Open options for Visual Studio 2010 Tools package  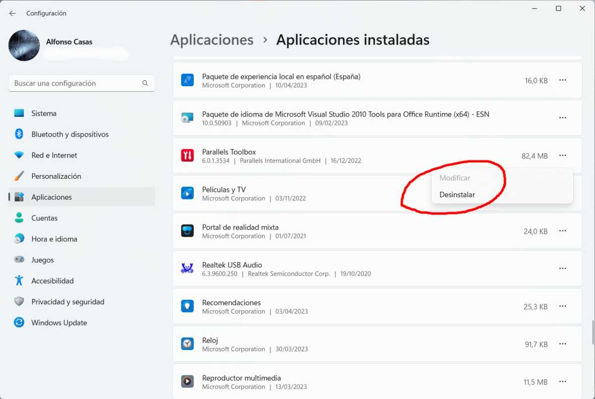click(563, 118)
